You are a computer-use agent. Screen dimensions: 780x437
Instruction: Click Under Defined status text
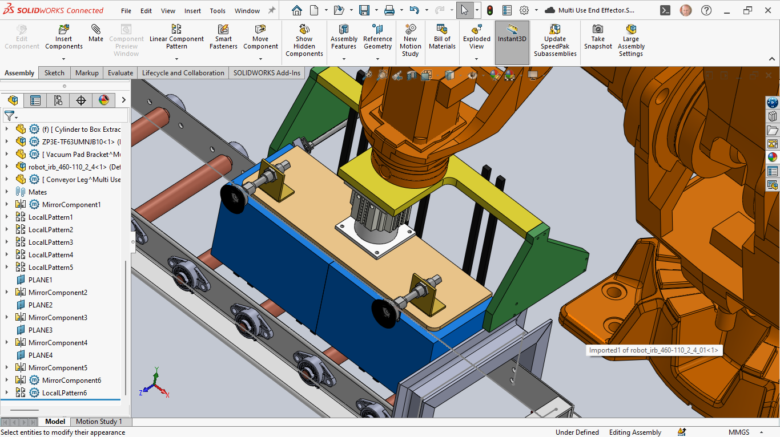[x=577, y=432]
